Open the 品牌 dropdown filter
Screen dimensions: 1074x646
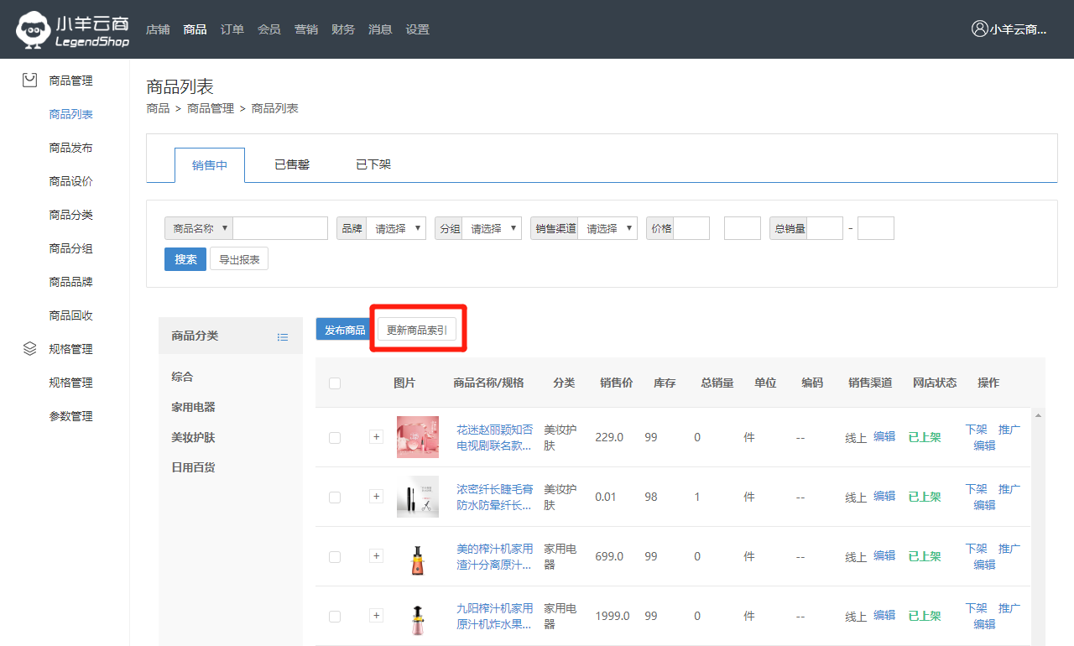395,228
